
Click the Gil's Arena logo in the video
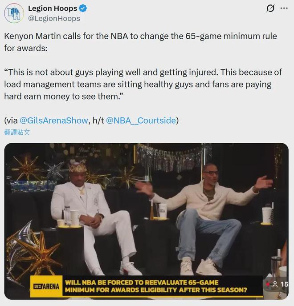click(x=46, y=286)
